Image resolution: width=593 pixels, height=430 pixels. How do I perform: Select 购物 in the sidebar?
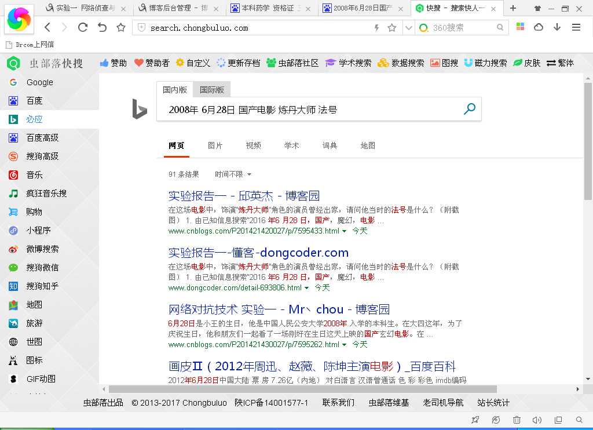pyautogui.click(x=50, y=212)
